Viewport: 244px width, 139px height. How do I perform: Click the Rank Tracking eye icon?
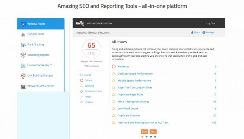pyautogui.click(x=23, y=45)
